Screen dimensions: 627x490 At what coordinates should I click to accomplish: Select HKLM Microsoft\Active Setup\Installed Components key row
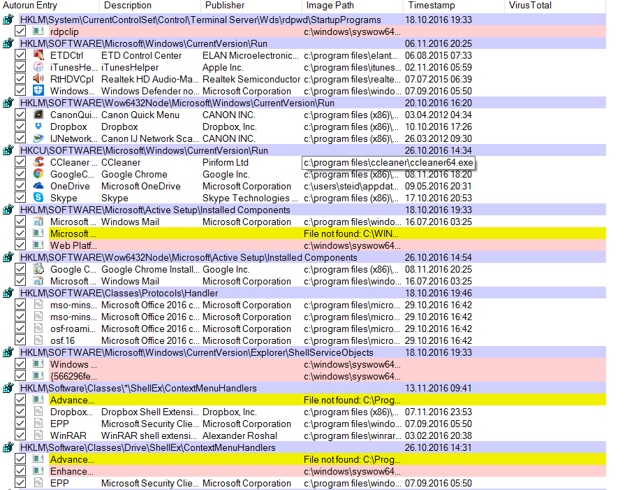coord(312,210)
